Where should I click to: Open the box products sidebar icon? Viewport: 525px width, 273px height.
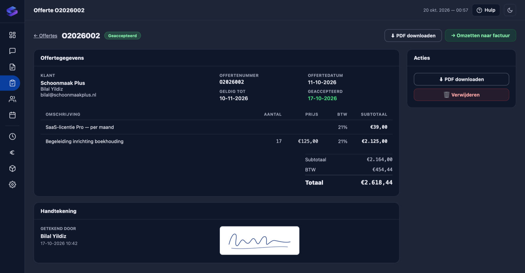coord(12,168)
